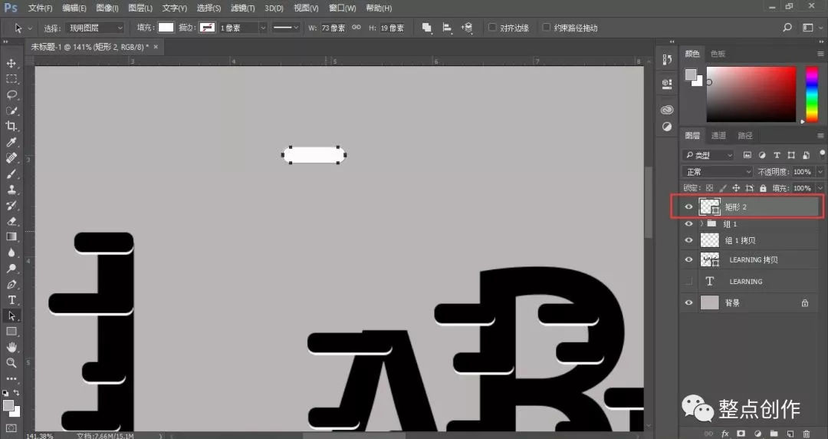Click the W width input field

coord(333,28)
